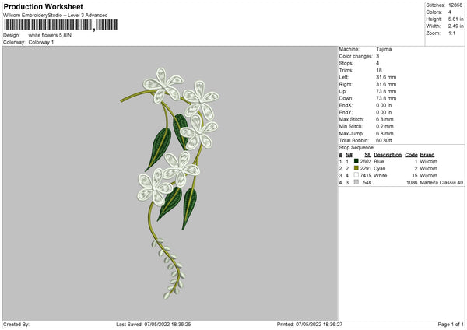Viewport: 467px width, 330px height.
Task: Click the Stitches value 12858
Action: [x=455, y=5]
